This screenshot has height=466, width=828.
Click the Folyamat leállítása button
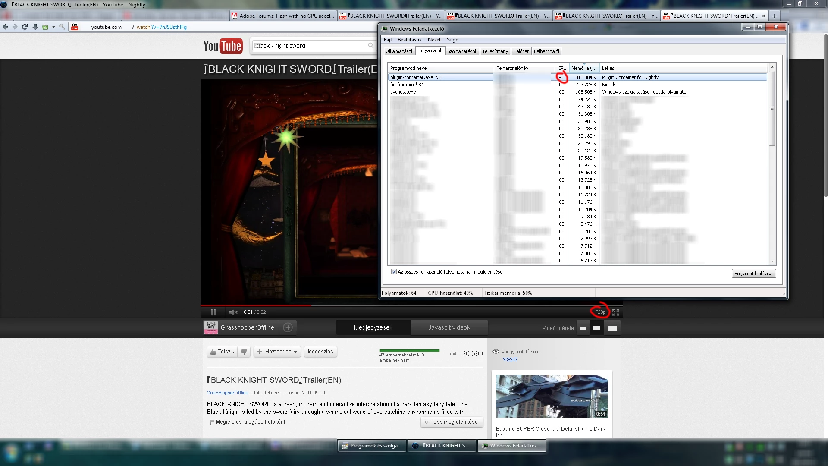753,274
